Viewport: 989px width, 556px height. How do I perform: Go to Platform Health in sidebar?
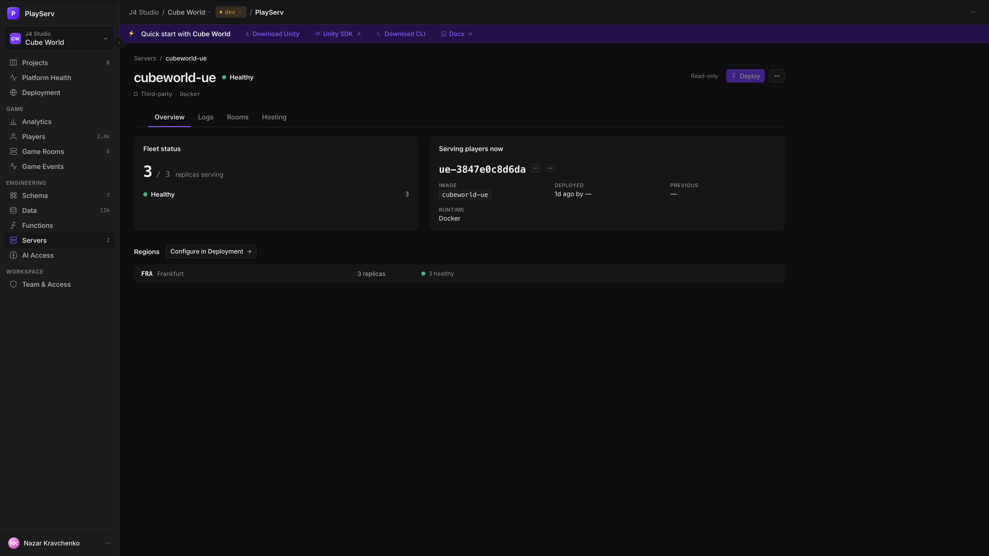(x=59, y=77)
